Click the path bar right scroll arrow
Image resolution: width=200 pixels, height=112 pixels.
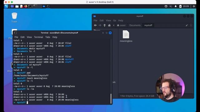coord(191,25)
